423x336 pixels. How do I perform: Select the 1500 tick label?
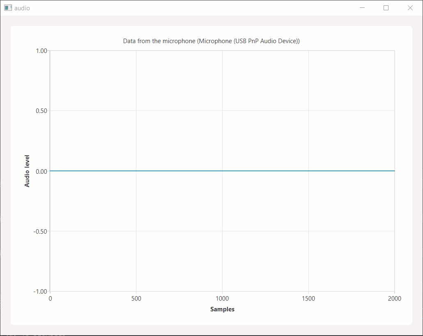coord(309,299)
